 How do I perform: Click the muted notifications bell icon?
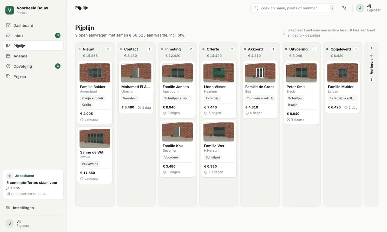pos(344,8)
